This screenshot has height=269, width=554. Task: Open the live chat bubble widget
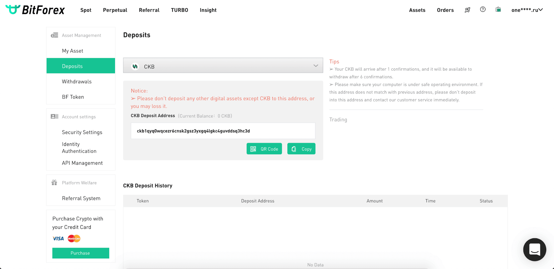(534, 249)
